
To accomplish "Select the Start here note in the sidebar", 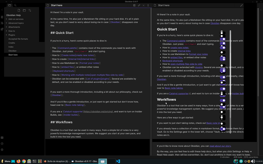I will click(13, 55).
